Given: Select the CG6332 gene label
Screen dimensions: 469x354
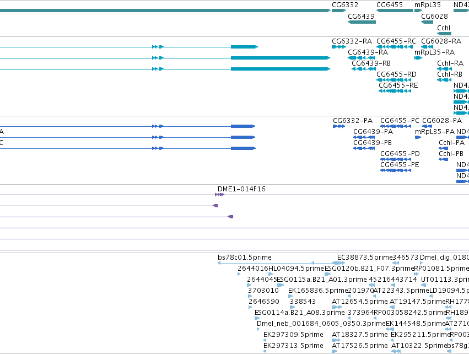Looking at the screenshot, I should coord(345,5).
